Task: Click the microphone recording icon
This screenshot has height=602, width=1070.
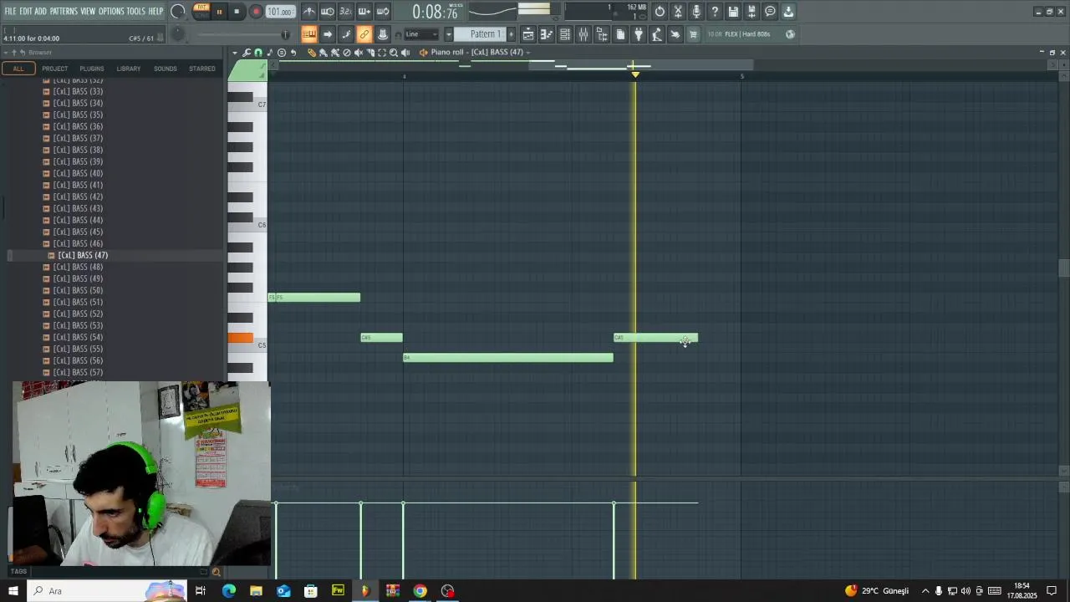Action: pos(696,12)
